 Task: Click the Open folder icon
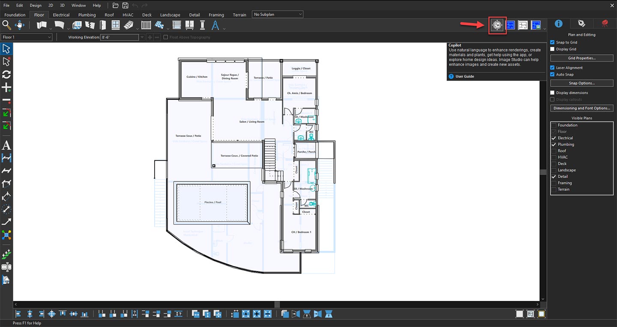(115, 5)
